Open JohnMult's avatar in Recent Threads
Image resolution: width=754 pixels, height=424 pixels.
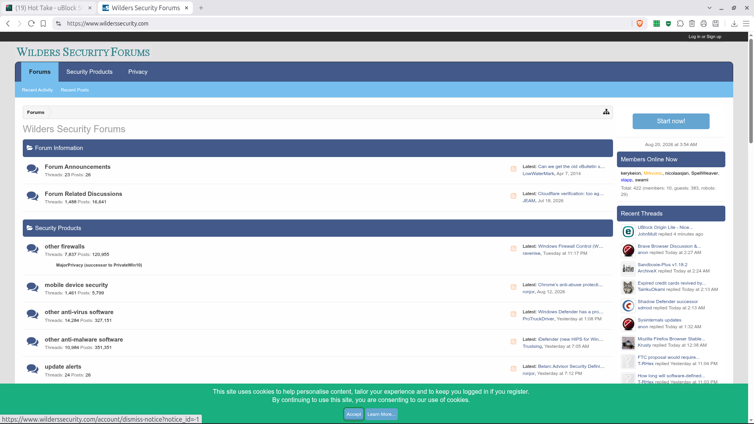628,232
